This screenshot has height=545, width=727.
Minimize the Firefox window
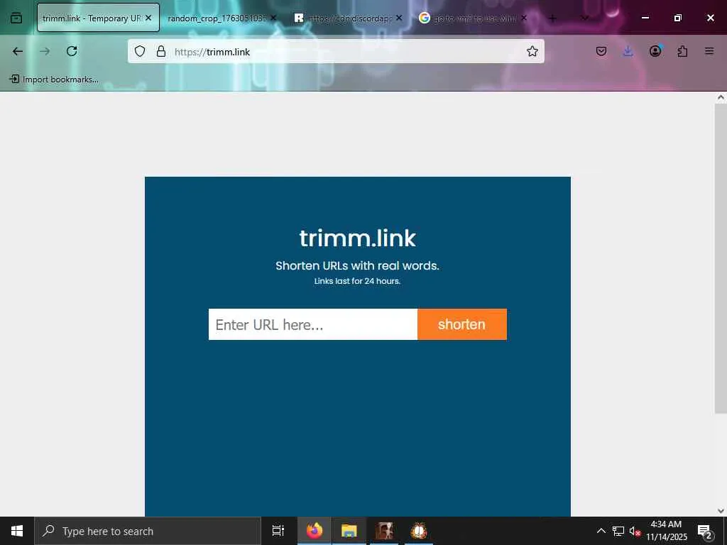[645, 18]
